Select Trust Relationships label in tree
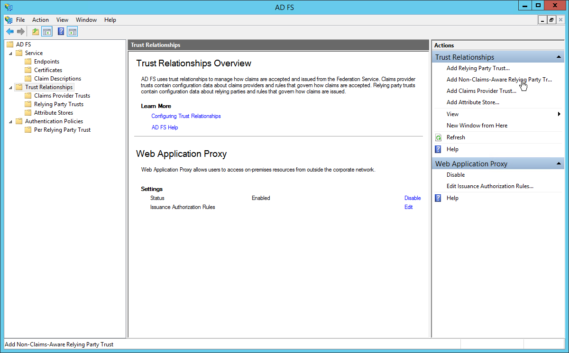The width and height of the screenshot is (569, 353). 49,87
